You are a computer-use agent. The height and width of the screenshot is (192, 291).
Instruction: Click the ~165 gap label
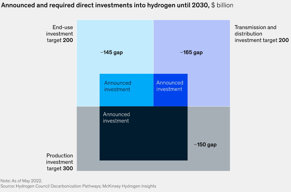[x=191, y=52]
